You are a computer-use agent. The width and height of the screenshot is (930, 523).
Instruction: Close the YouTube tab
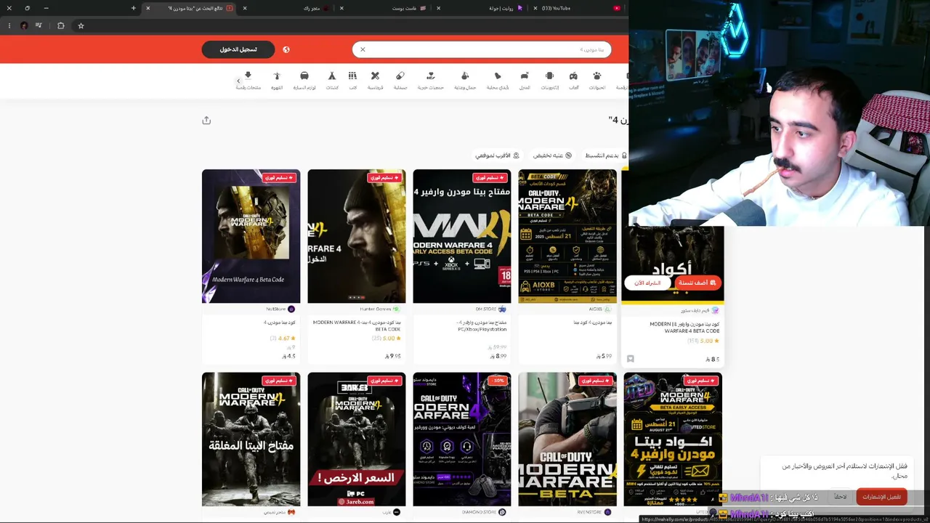[535, 8]
